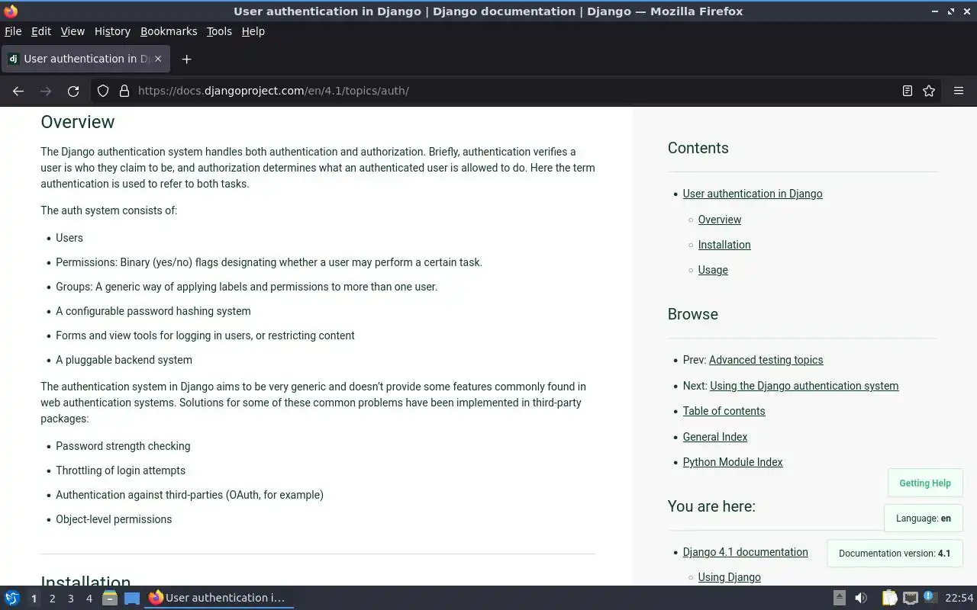This screenshot has width=977, height=610.
Task: Click the clock showing 22:54
Action: [959, 598]
